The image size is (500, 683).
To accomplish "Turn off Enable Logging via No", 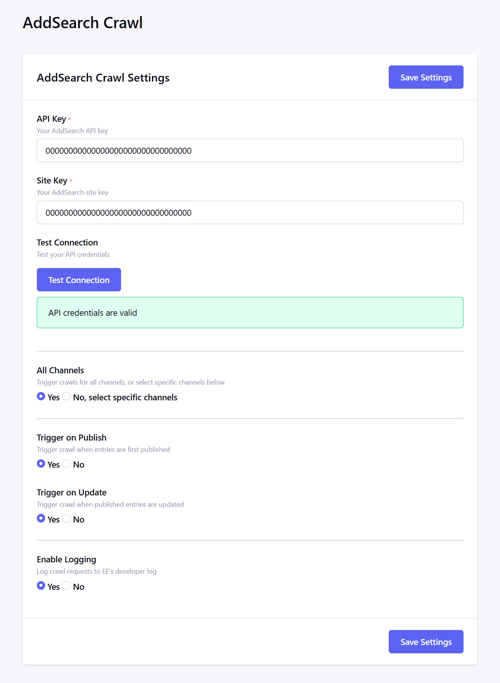I will point(67,585).
